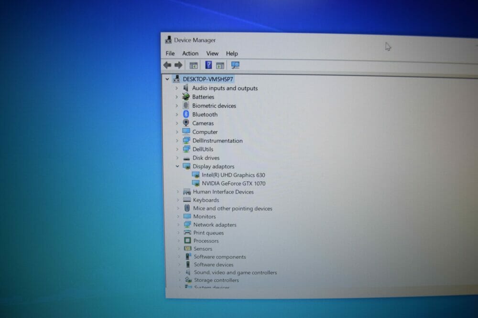Expand the Sound, video and game controllers category

179,272
